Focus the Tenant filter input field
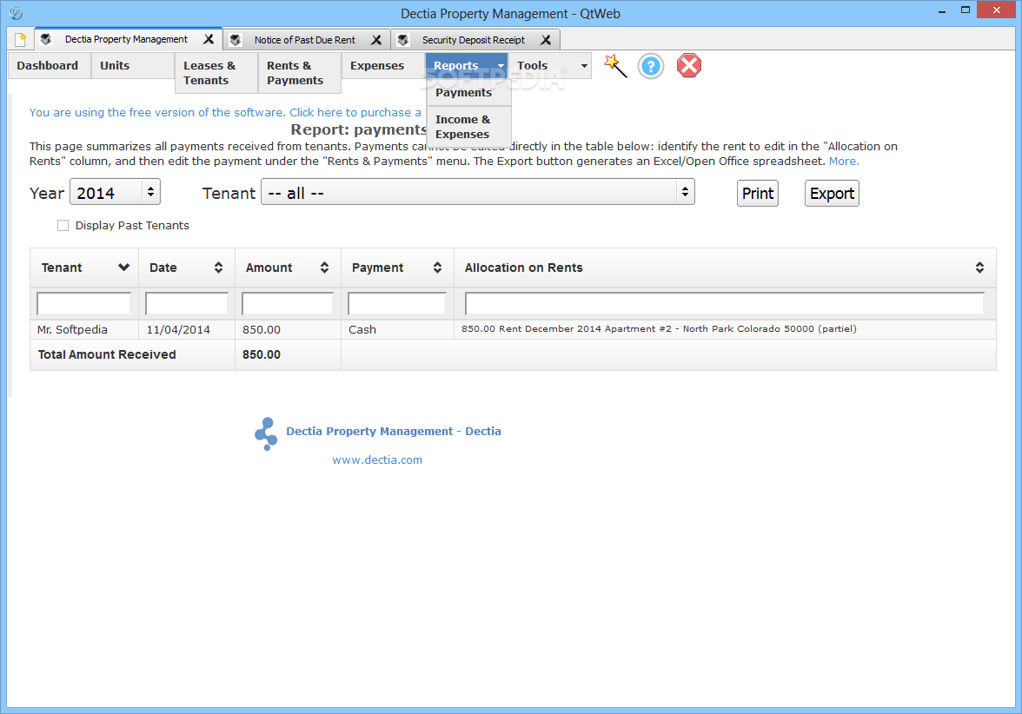This screenshot has height=714, width=1022. pos(84,304)
